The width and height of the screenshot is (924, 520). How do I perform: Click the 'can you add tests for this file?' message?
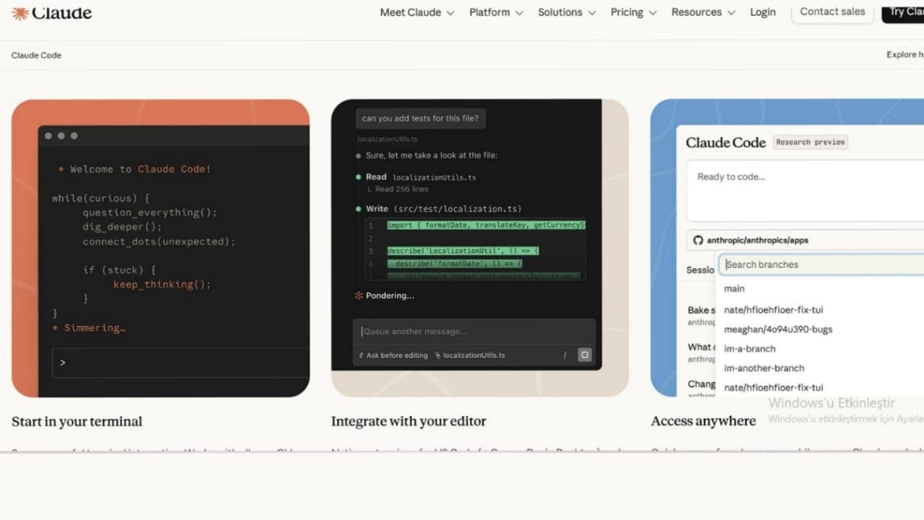(x=420, y=118)
